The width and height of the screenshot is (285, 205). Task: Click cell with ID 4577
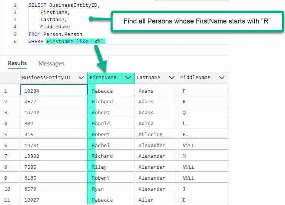[x=54, y=101]
